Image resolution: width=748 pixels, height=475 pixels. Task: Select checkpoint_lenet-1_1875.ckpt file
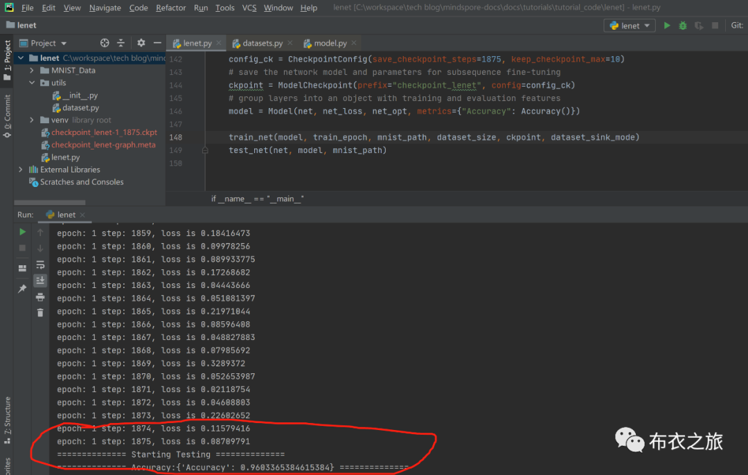point(99,132)
